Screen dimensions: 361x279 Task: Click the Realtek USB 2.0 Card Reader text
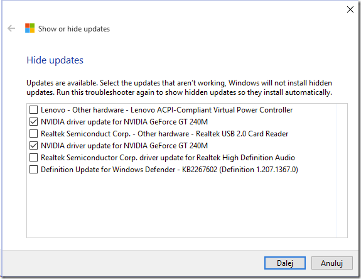point(164,134)
